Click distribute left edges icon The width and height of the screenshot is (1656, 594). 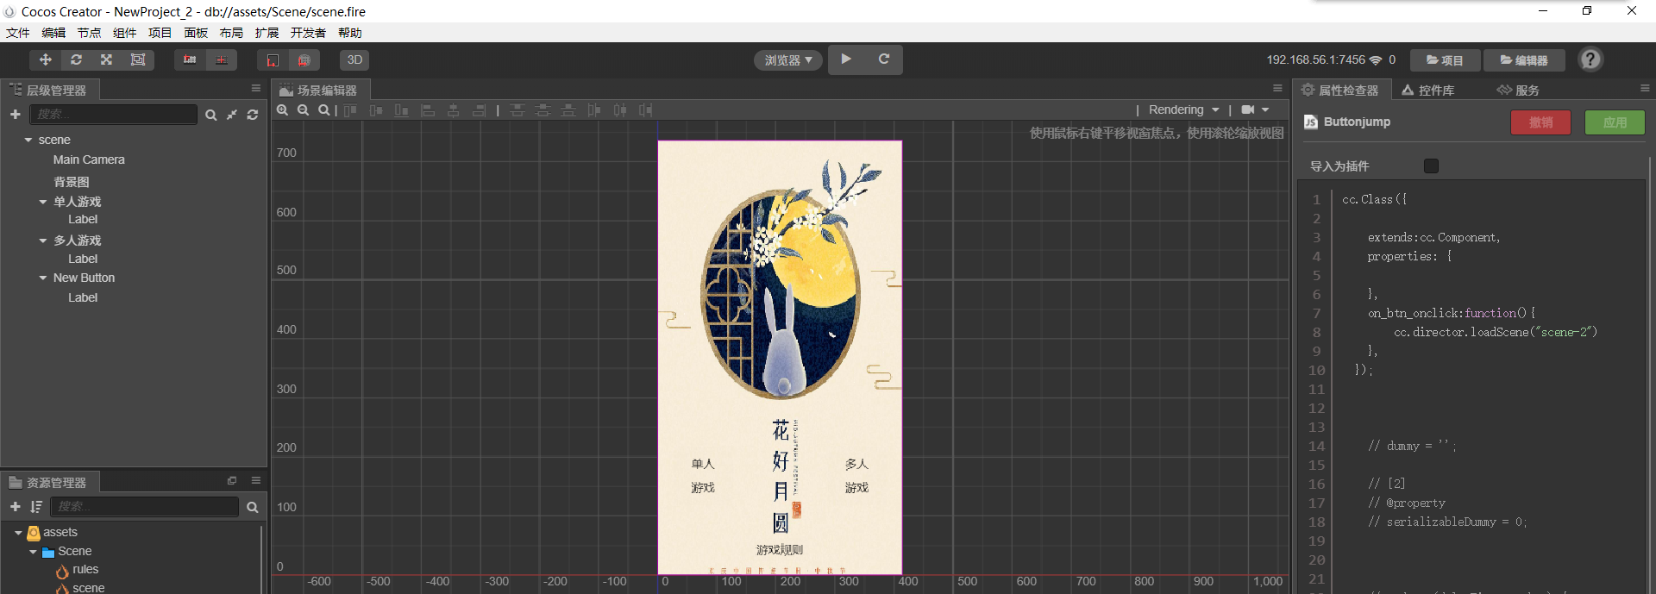pyautogui.click(x=594, y=110)
